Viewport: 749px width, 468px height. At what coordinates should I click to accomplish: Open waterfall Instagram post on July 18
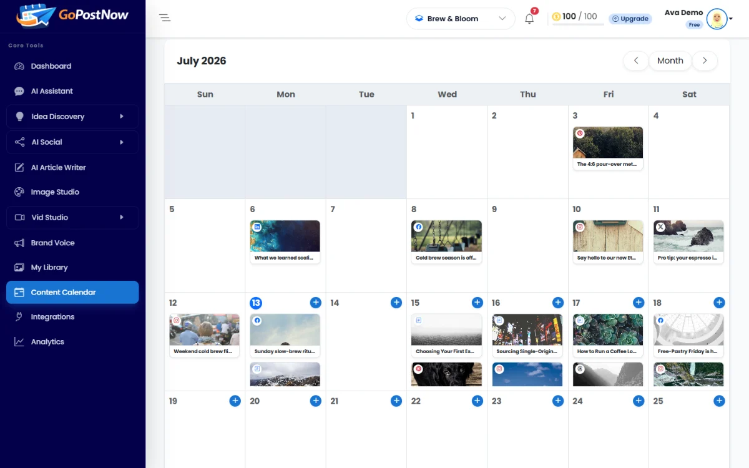tap(688, 374)
